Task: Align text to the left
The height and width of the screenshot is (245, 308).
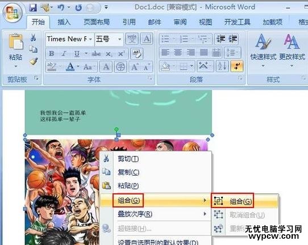Action: [165, 52]
